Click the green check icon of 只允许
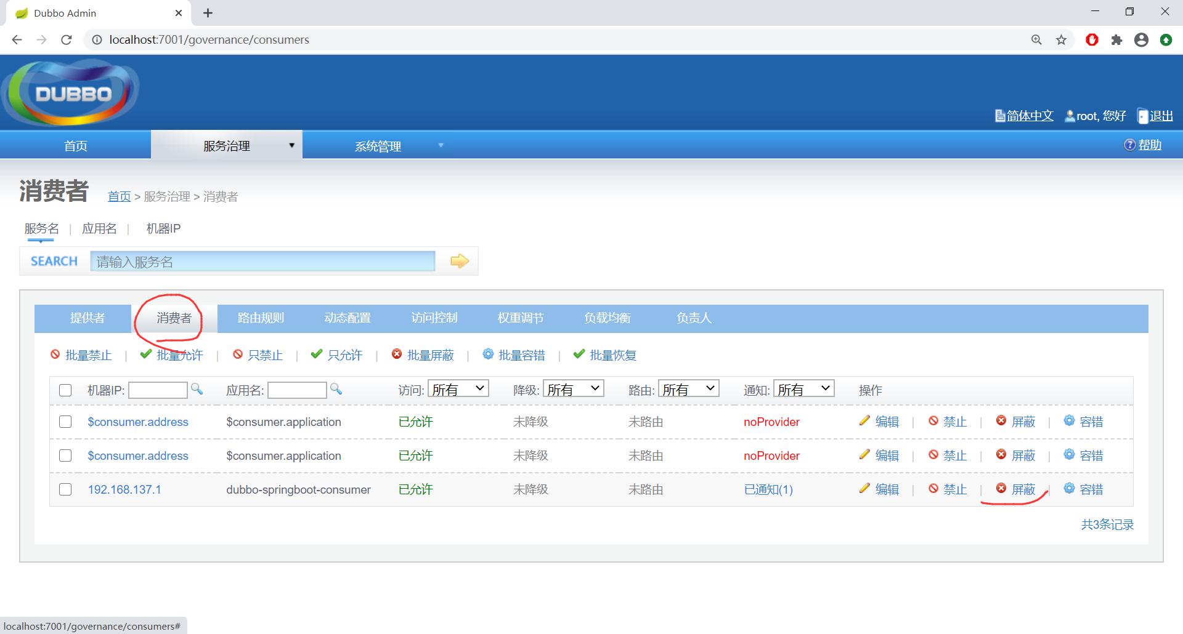Screen dimensions: 1183x634 317,354
